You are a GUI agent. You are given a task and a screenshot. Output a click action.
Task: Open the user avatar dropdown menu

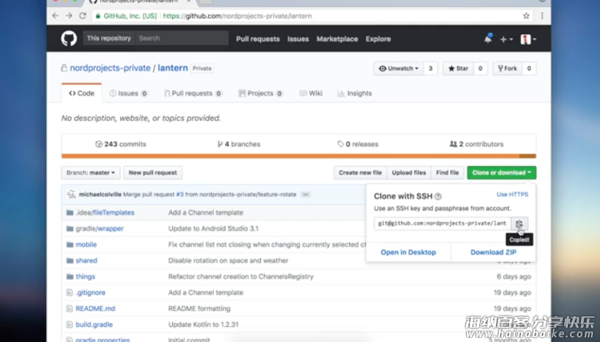point(528,39)
